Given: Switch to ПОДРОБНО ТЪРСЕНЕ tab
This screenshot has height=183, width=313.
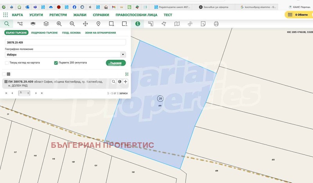Looking at the screenshot, I should 44,32.
